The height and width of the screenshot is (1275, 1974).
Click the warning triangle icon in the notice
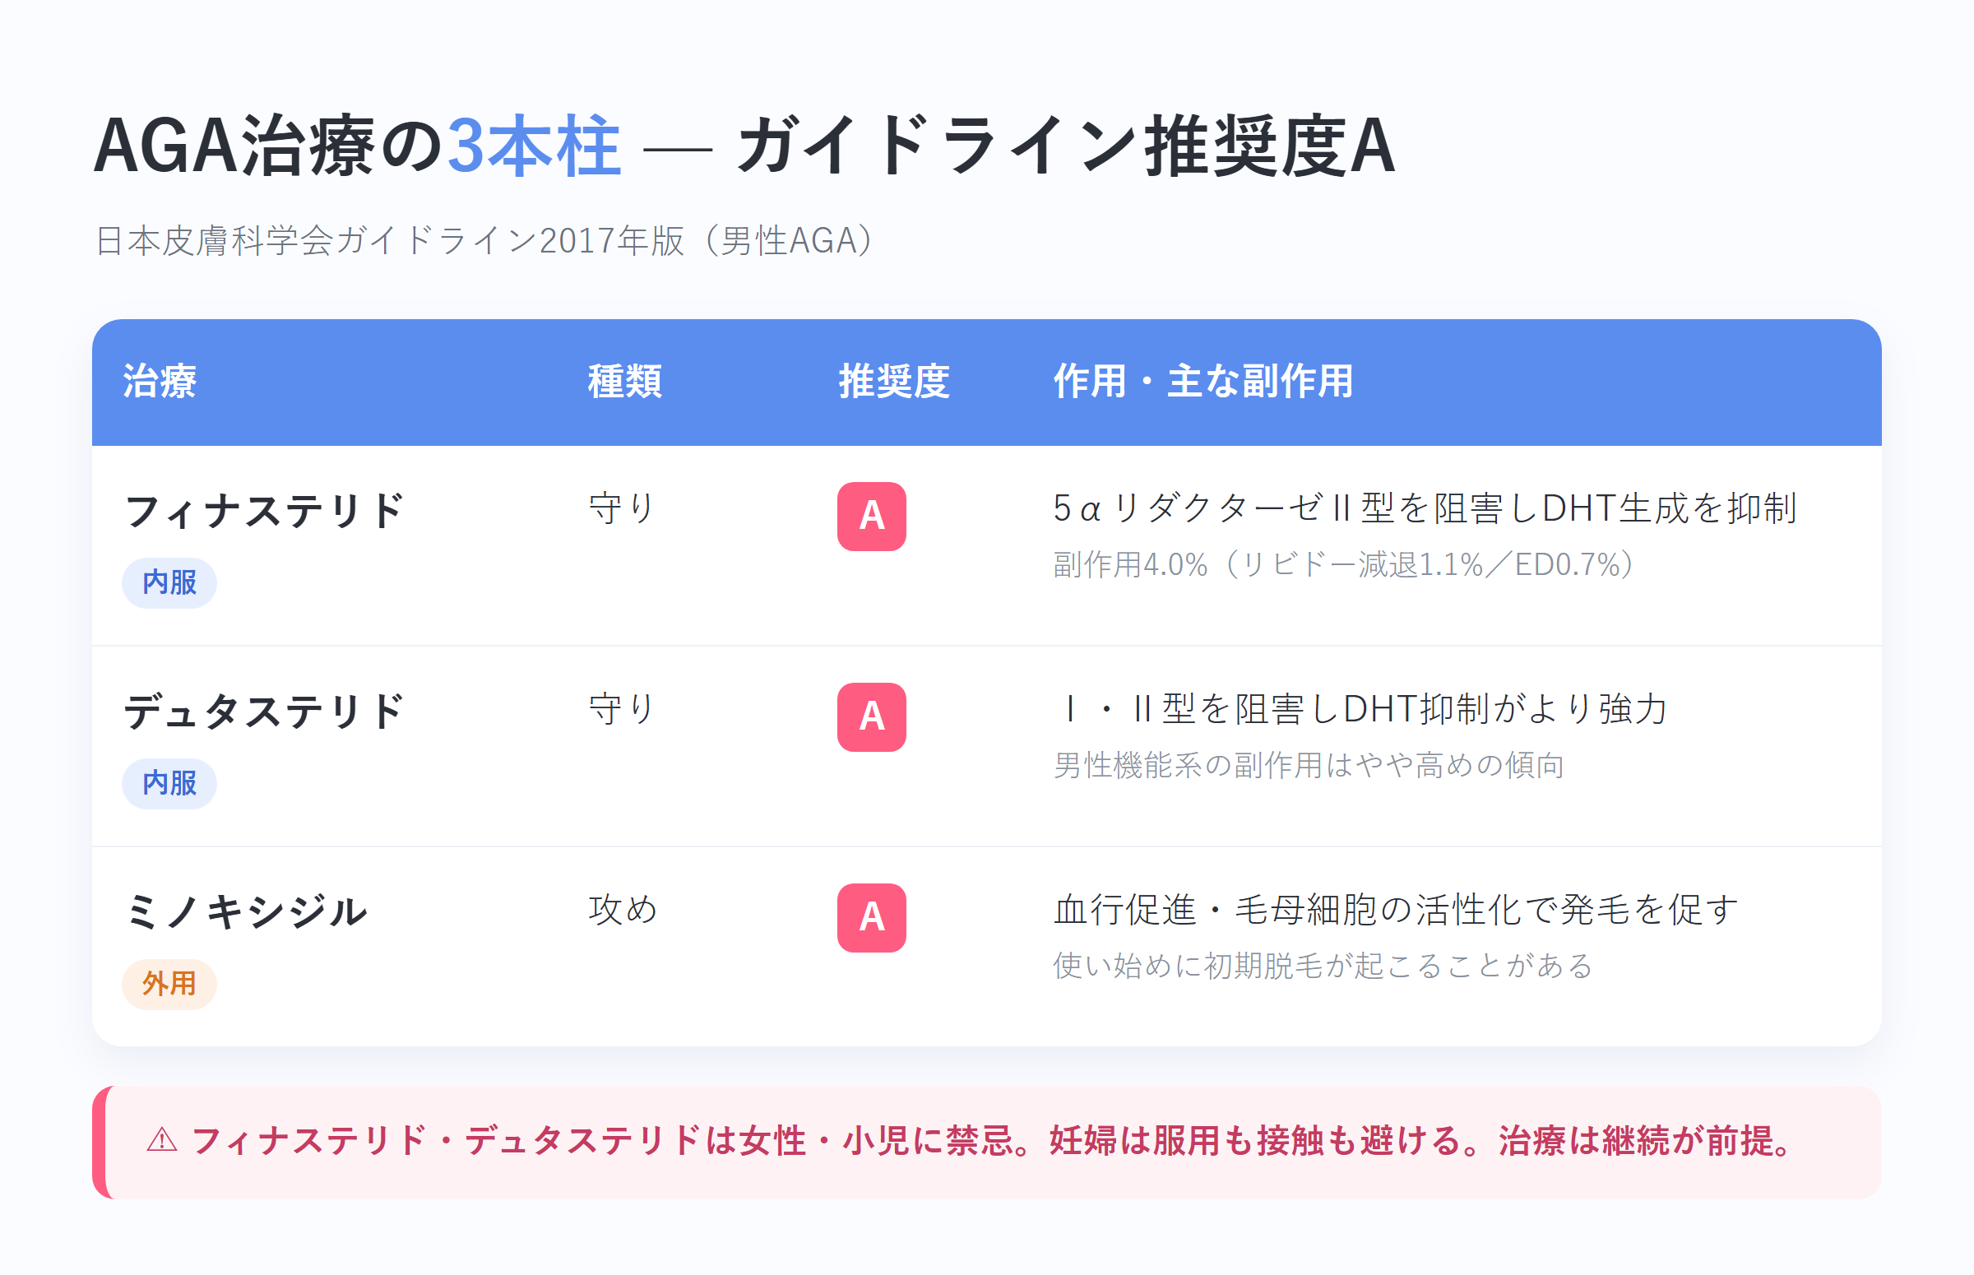[x=162, y=1140]
